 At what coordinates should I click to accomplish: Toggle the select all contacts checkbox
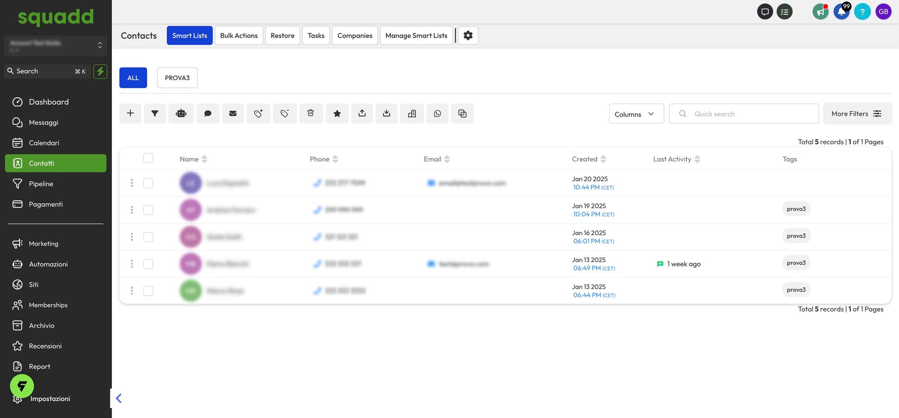point(148,158)
